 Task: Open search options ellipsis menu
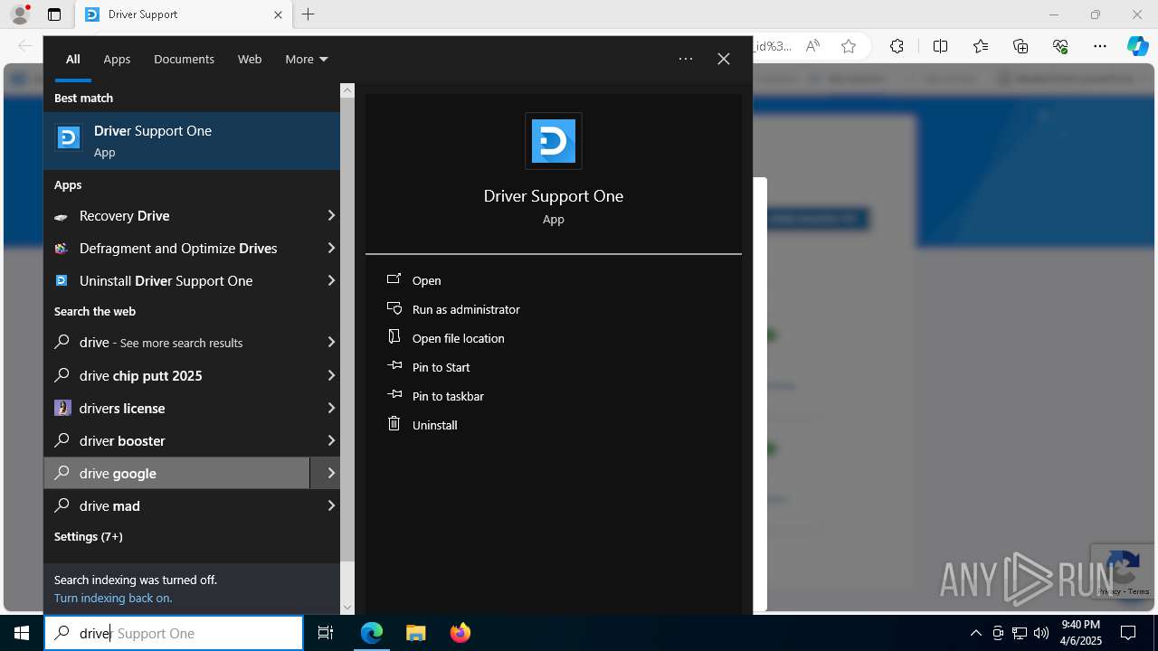tap(686, 59)
